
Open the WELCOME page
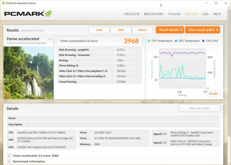131,14
